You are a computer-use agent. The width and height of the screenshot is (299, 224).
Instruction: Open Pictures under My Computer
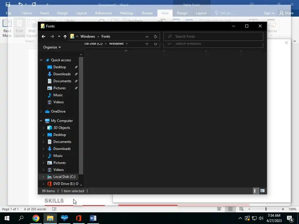(59, 163)
